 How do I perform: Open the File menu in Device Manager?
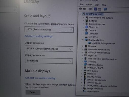(82, 5)
